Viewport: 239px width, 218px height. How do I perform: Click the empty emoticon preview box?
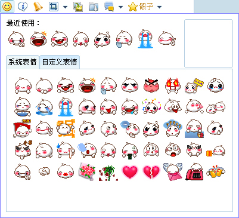[209, 44]
